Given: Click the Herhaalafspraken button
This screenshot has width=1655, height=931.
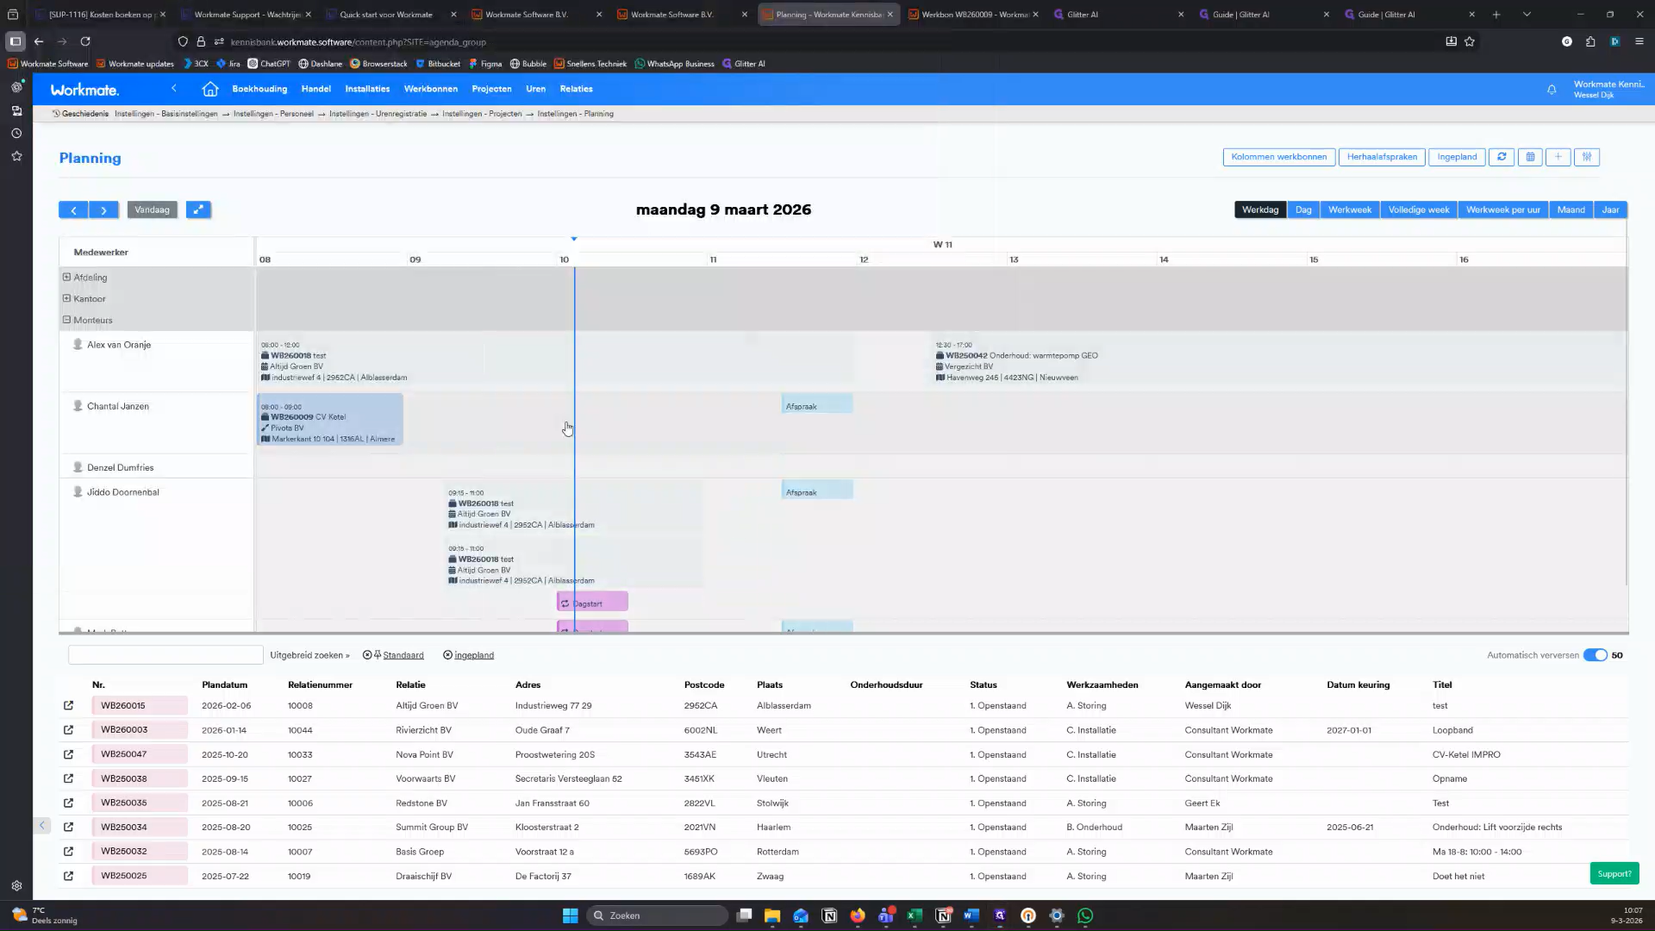Looking at the screenshot, I should click(1381, 157).
